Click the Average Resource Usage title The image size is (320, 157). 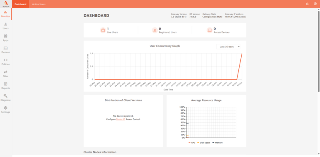206,100
